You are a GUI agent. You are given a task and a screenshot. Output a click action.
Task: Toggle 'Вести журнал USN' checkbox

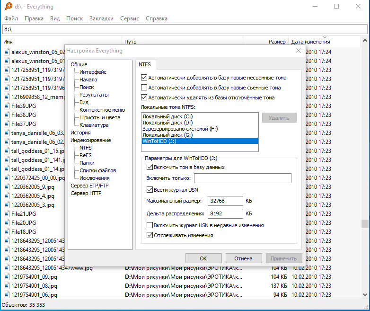point(150,190)
